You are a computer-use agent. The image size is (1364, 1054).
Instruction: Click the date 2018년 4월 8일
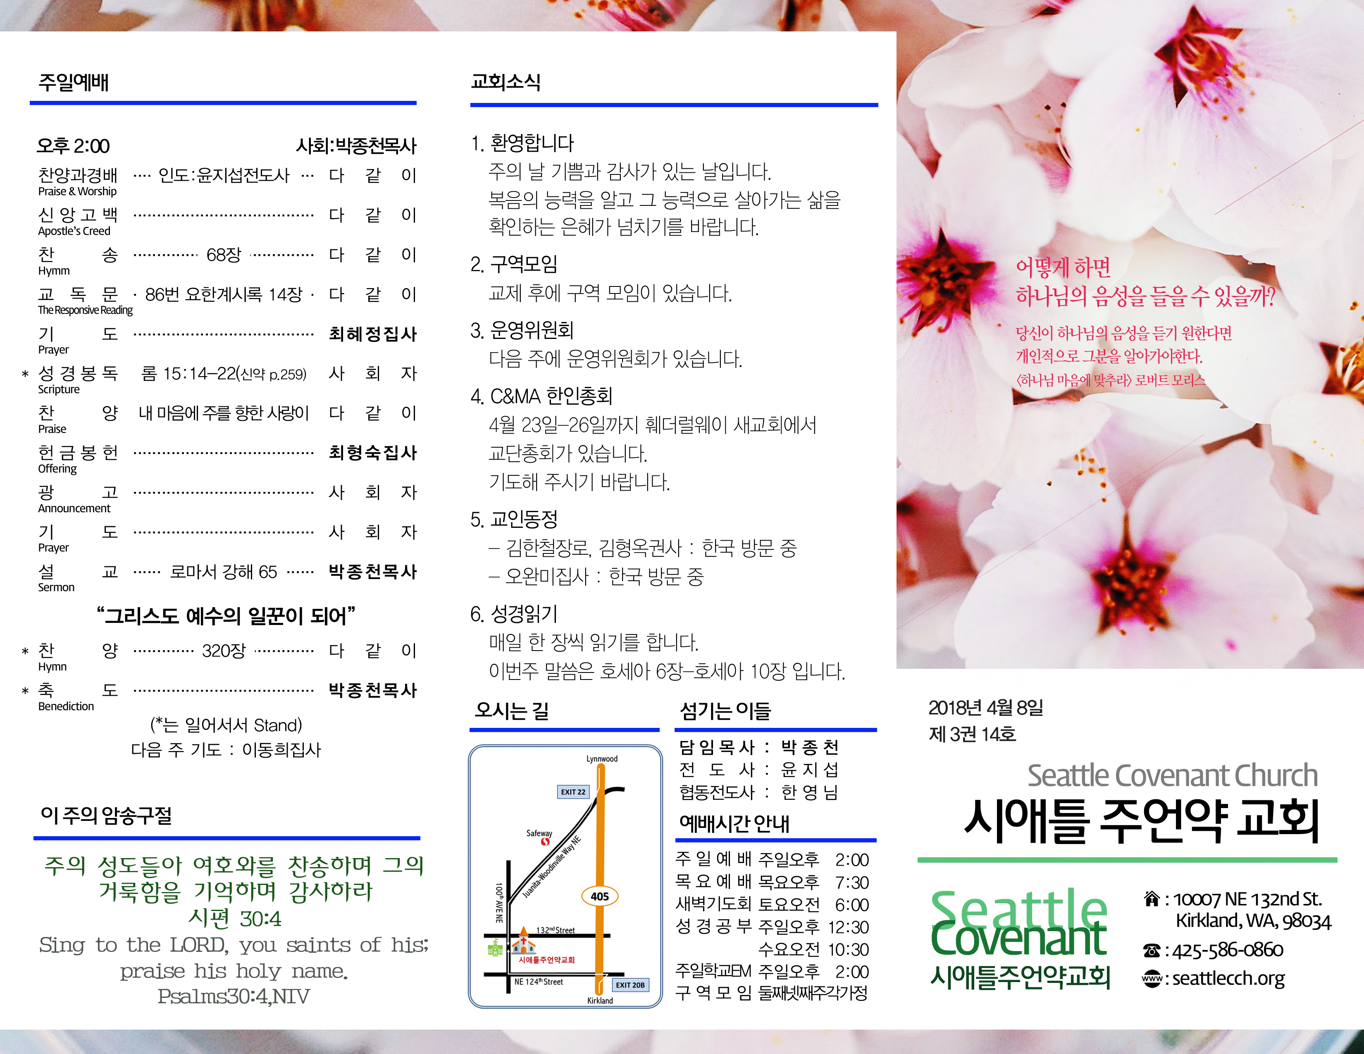pyautogui.click(x=985, y=708)
